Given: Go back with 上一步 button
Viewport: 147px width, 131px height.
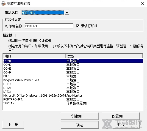Looking at the screenshot, I should click(x=13, y=125).
